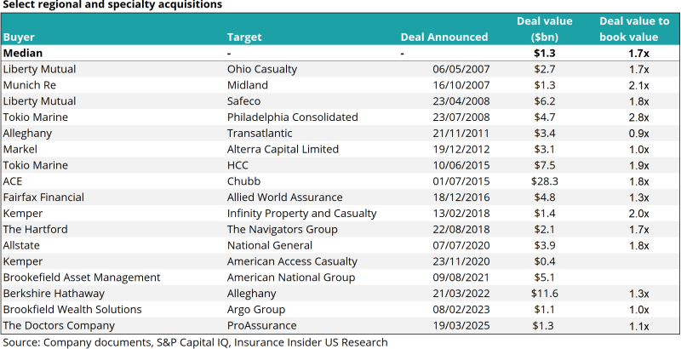Click the deal value "$0.4"
Screen dimensions: 681x349
coord(545,261)
